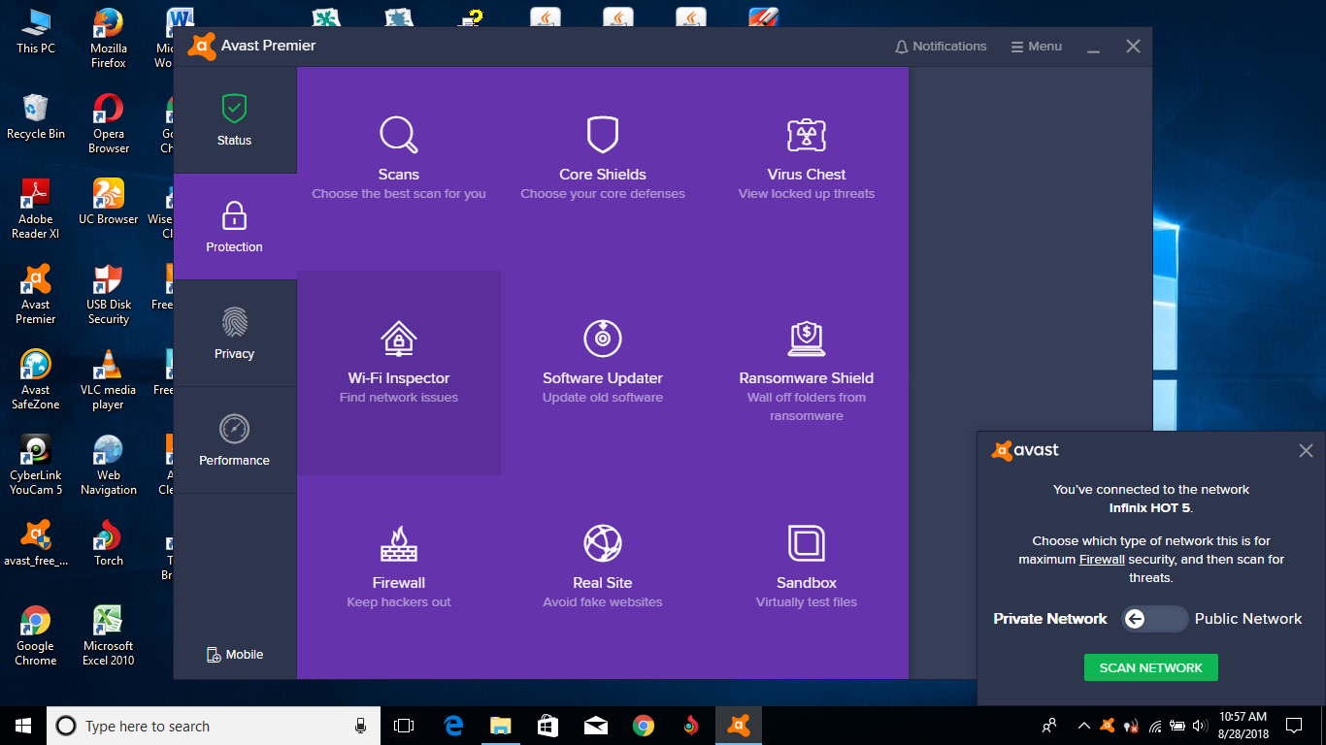Select the Avast SafeZone desktop icon

point(36,379)
